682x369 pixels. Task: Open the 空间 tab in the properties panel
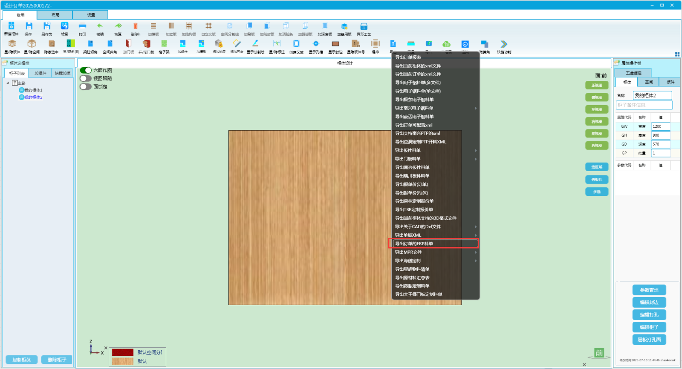pyautogui.click(x=648, y=82)
